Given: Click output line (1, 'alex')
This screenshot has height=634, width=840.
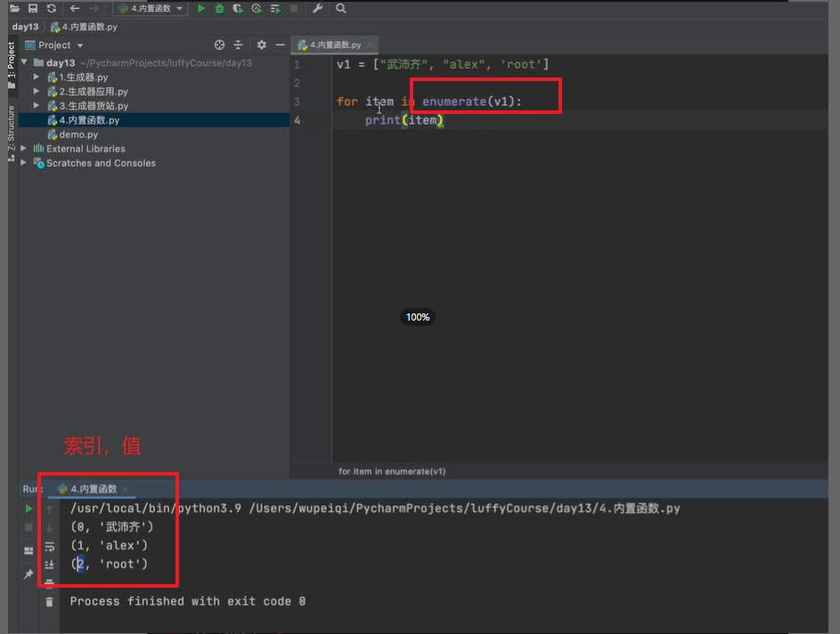Looking at the screenshot, I should pos(109,546).
